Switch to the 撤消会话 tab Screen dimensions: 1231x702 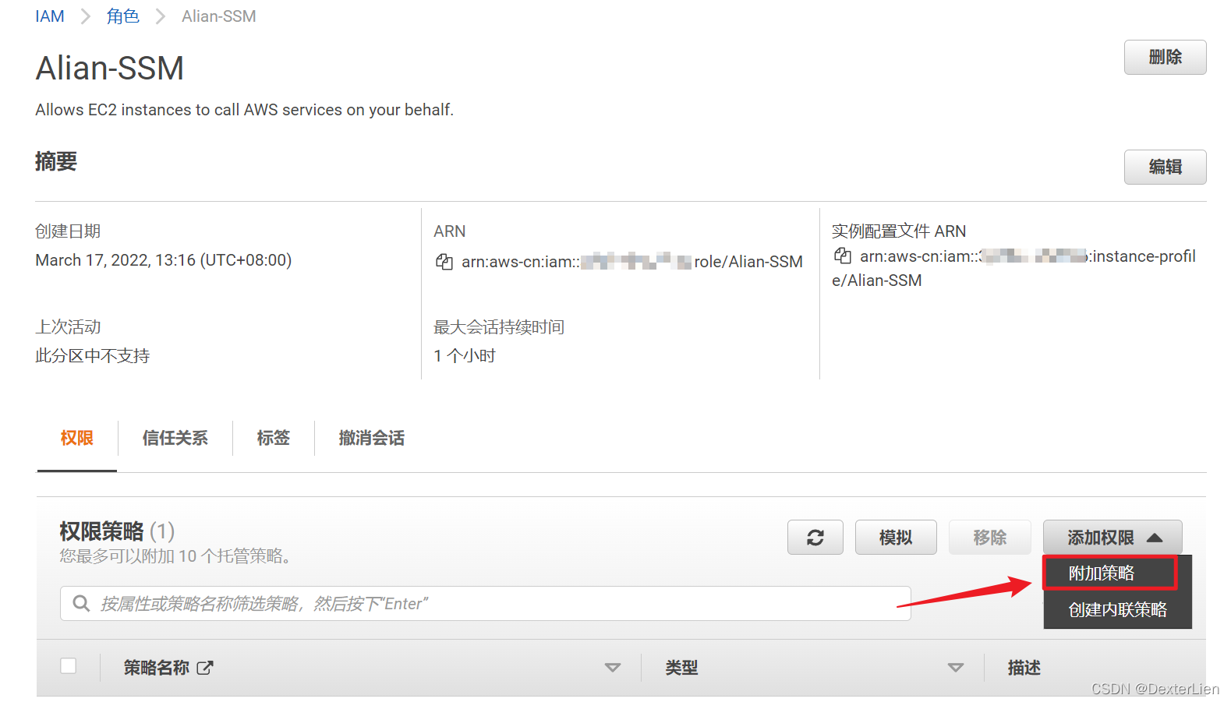[x=372, y=439]
